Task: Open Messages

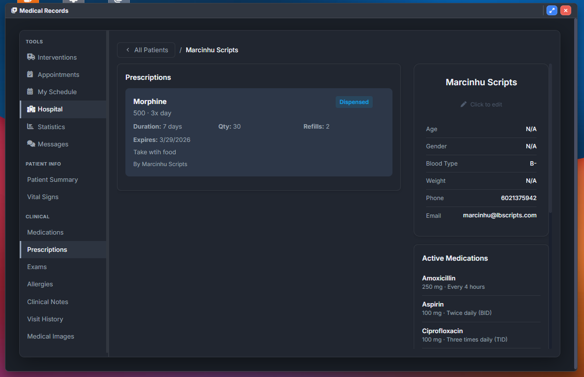Action: pyautogui.click(x=63, y=144)
